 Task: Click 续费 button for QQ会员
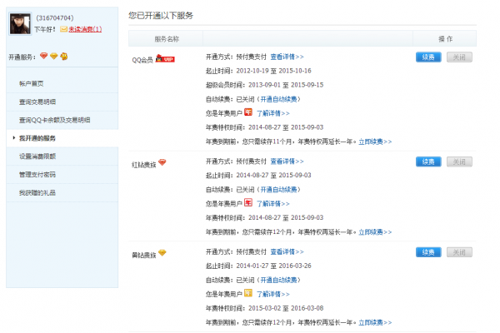[x=428, y=57]
